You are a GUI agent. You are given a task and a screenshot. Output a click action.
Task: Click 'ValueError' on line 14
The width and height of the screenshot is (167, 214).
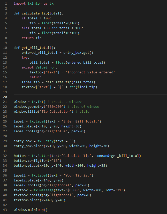tap(45, 67)
